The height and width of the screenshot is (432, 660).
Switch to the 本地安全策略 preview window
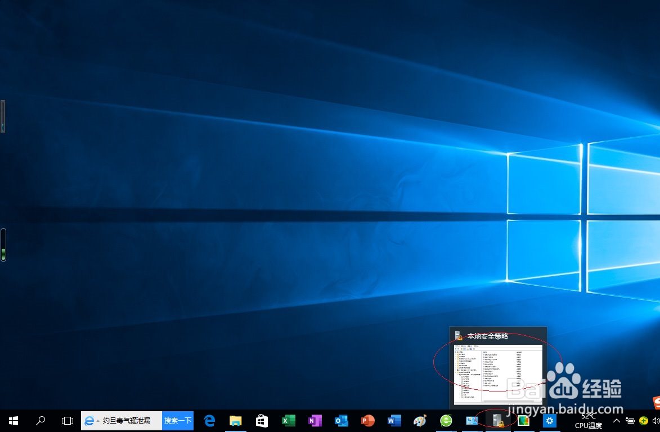point(498,368)
